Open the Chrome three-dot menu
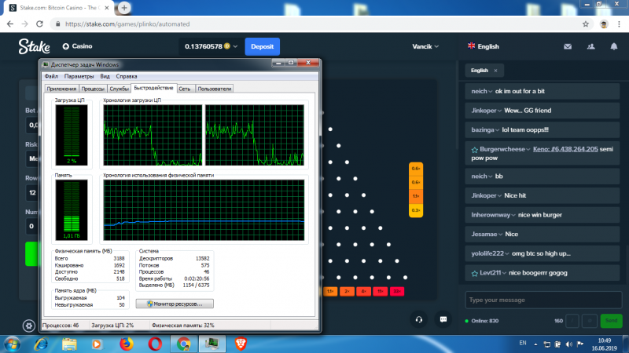The width and height of the screenshot is (629, 353). (x=620, y=24)
